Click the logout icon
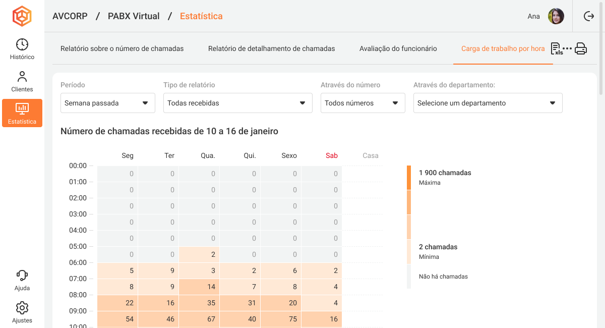 pos(588,16)
